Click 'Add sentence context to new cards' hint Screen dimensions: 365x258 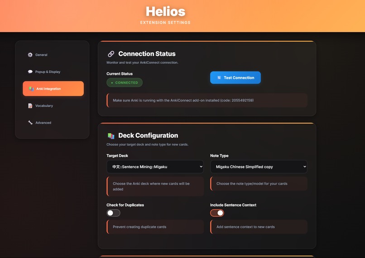pyautogui.click(x=245, y=227)
